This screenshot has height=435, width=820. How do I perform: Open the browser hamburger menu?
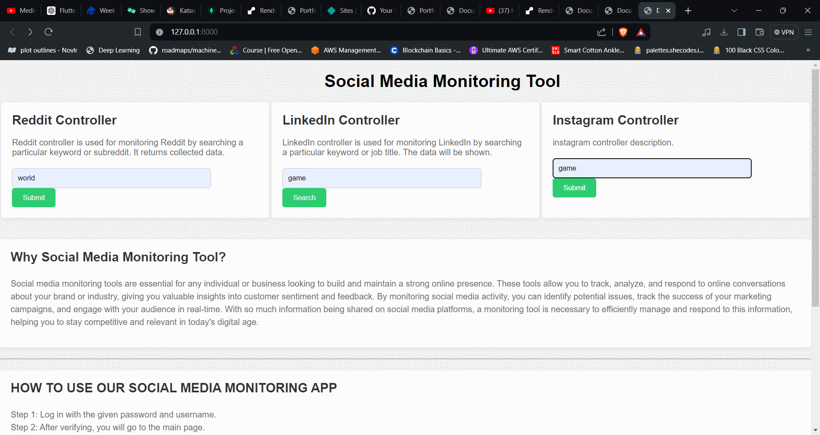click(808, 32)
